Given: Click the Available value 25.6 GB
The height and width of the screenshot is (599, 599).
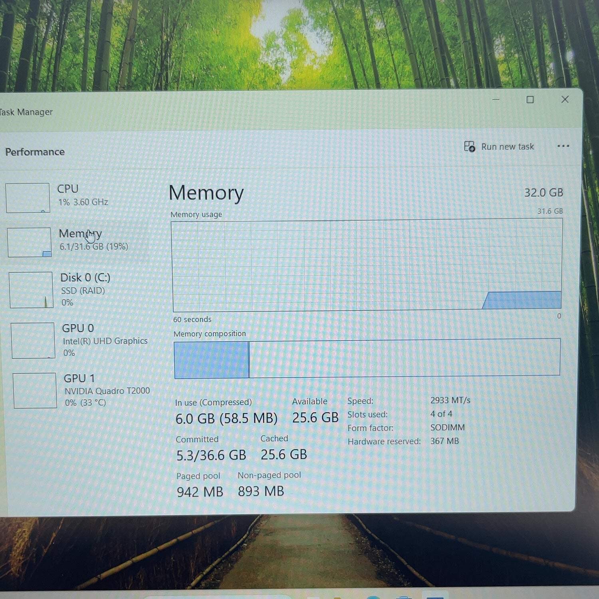Looking at the screenshot, I should click(315, 418).
